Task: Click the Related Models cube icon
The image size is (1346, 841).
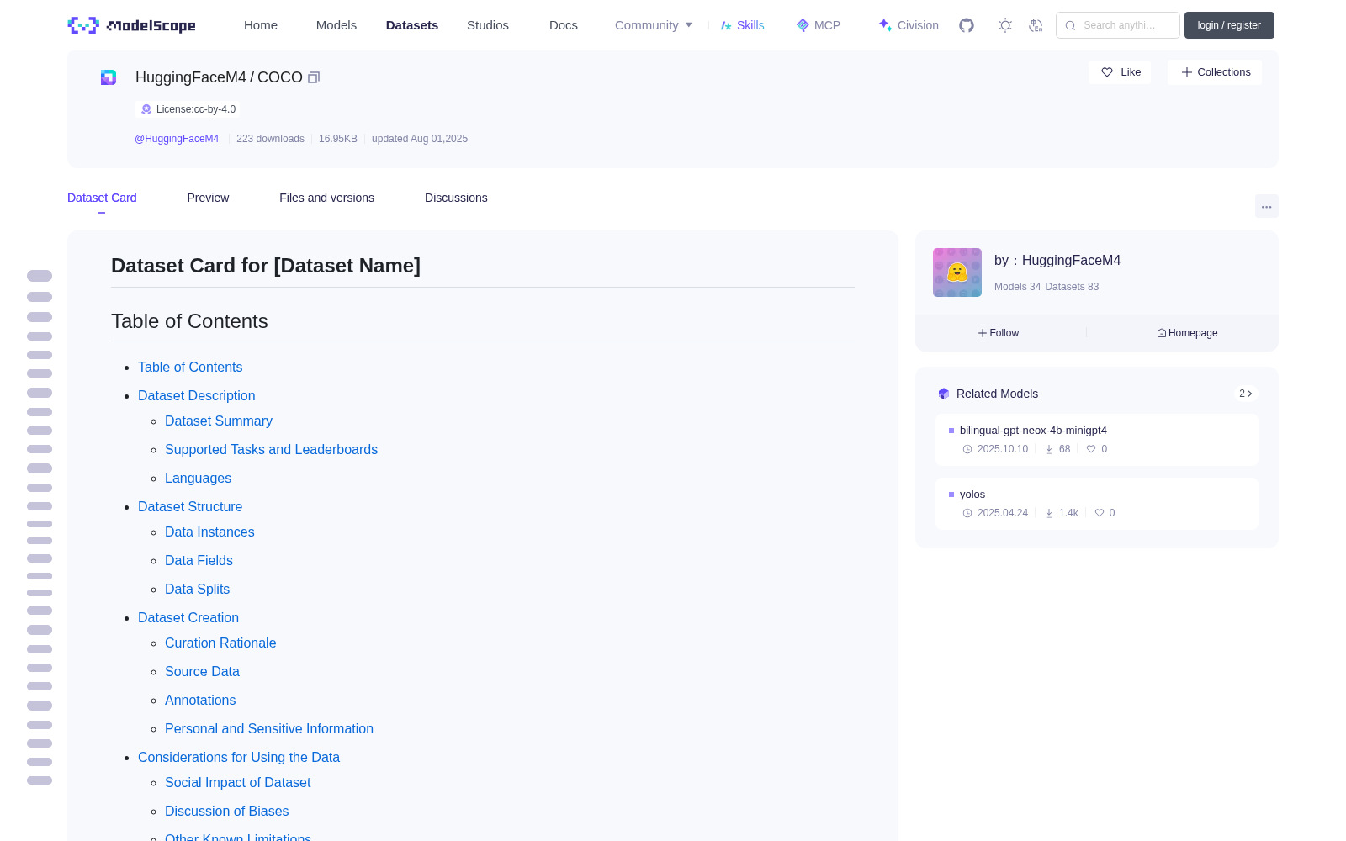Action: click(944, 394)
